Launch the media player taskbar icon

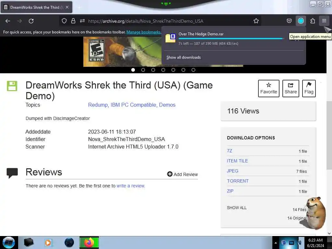point(48,243)
